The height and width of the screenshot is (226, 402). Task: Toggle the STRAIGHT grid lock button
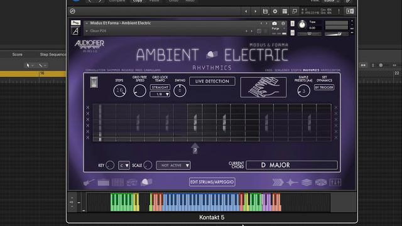(x=160, y=87)
